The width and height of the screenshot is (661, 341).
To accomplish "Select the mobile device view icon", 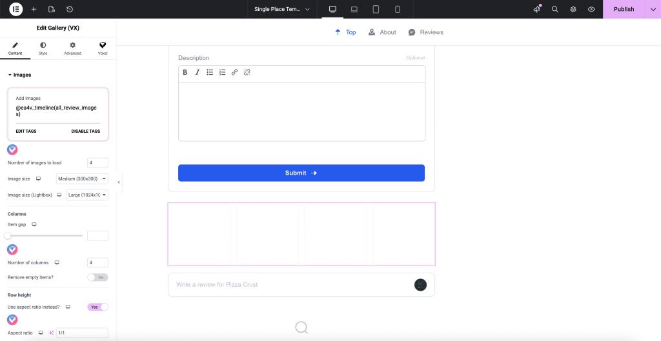I will (398, 9).
